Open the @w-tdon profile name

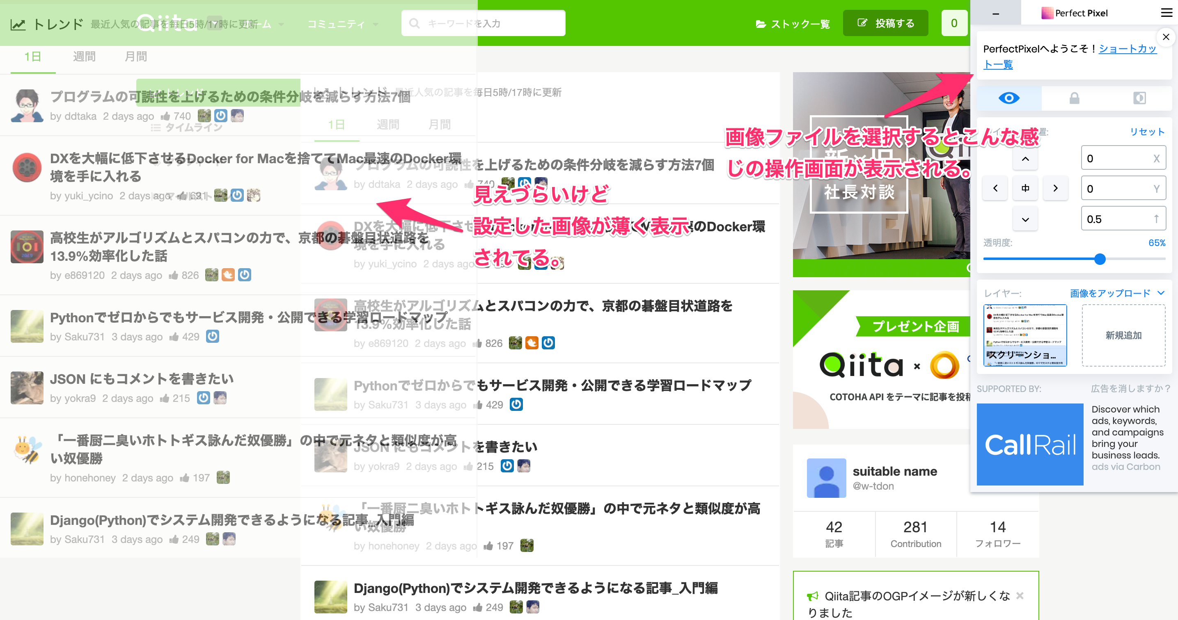click(873, 486)
